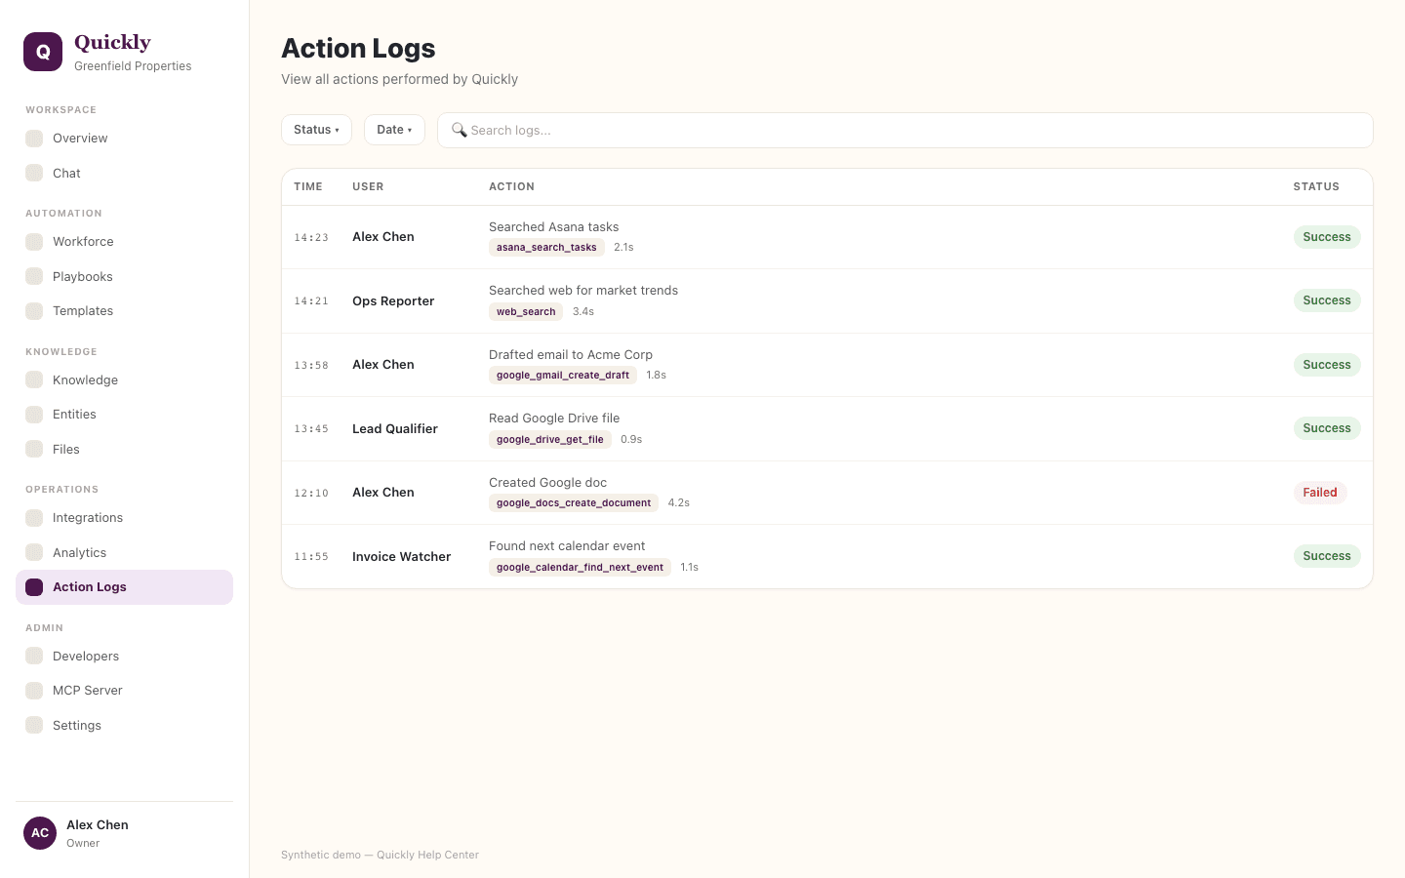Click the Templates sidebar icon
The image size is (1405, 878).
tap(34, 311)
